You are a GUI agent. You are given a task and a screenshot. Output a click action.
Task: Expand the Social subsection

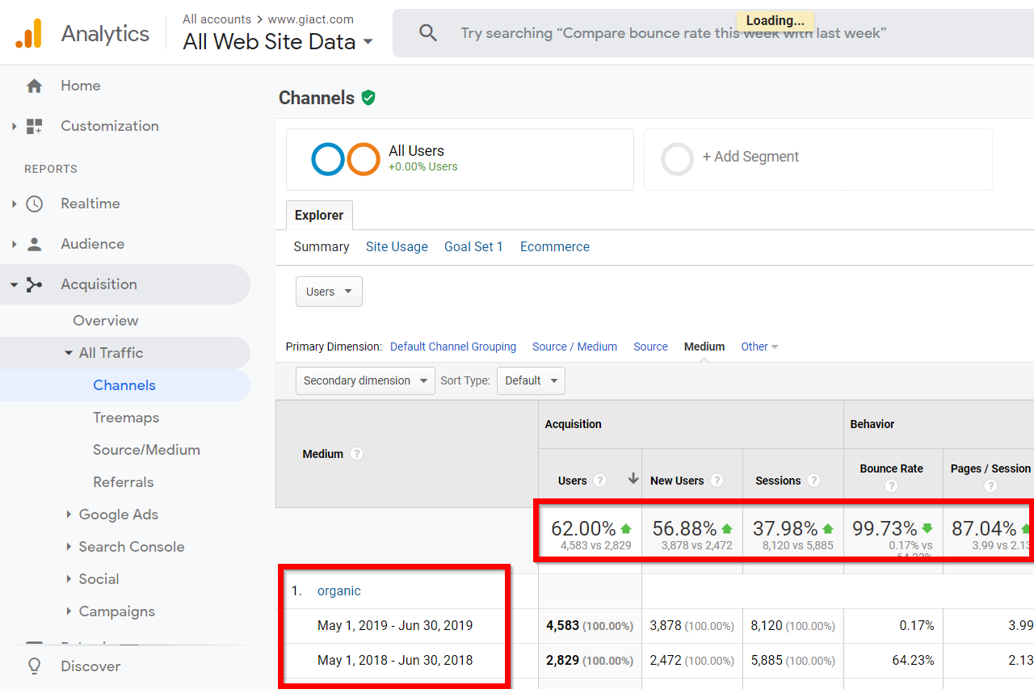[x=69, y=579]
